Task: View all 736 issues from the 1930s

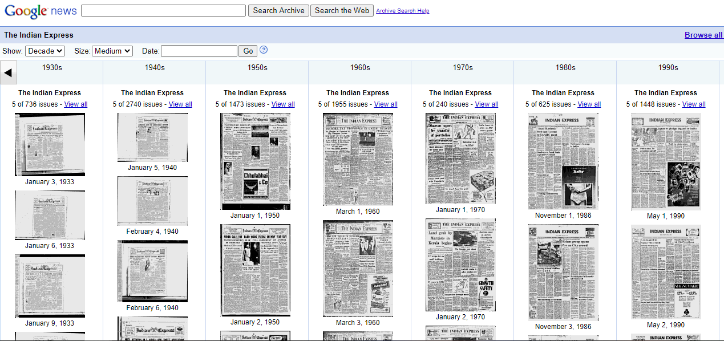Action: [76, 104]
